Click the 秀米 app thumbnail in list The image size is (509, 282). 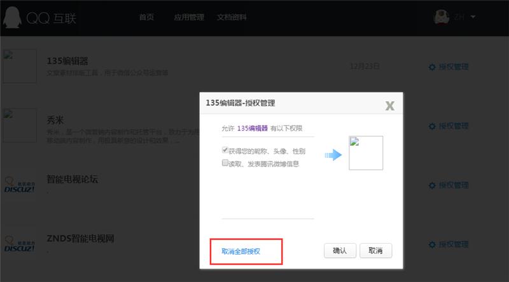coord(20,125)
